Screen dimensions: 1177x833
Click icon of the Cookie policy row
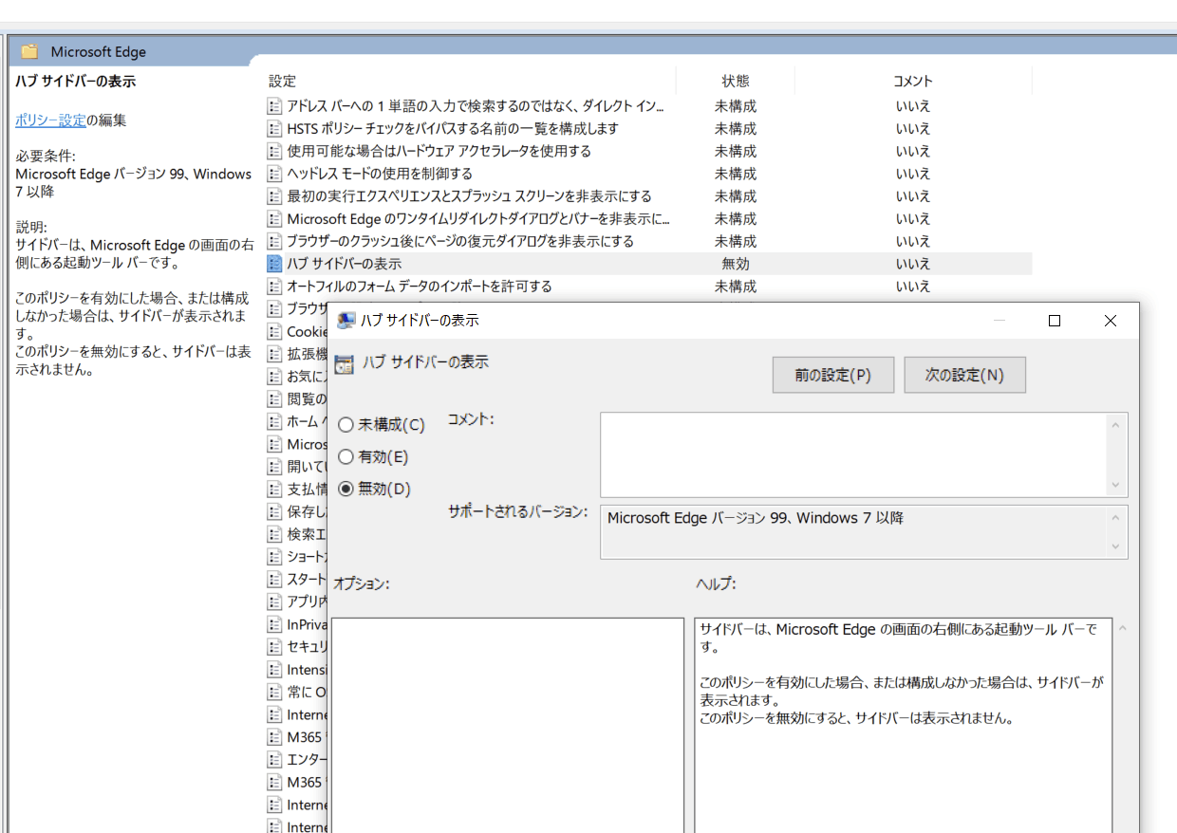275,331
